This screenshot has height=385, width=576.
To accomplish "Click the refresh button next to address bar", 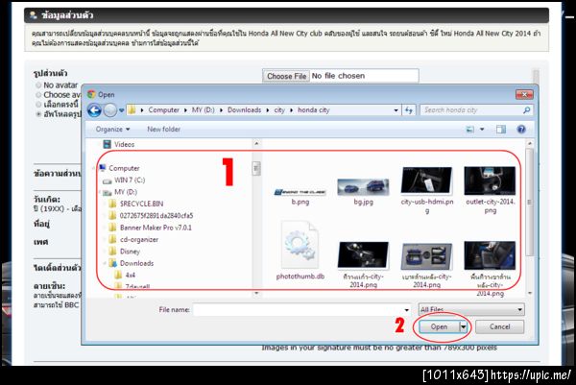I will pyautogui.click(x=409, y=109).
